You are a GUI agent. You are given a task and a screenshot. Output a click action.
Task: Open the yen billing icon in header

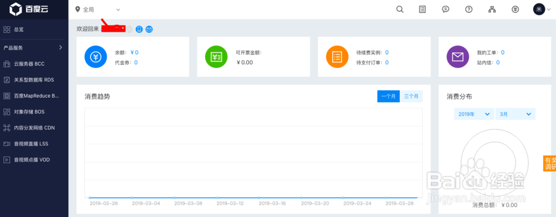[x=515, y=9]
